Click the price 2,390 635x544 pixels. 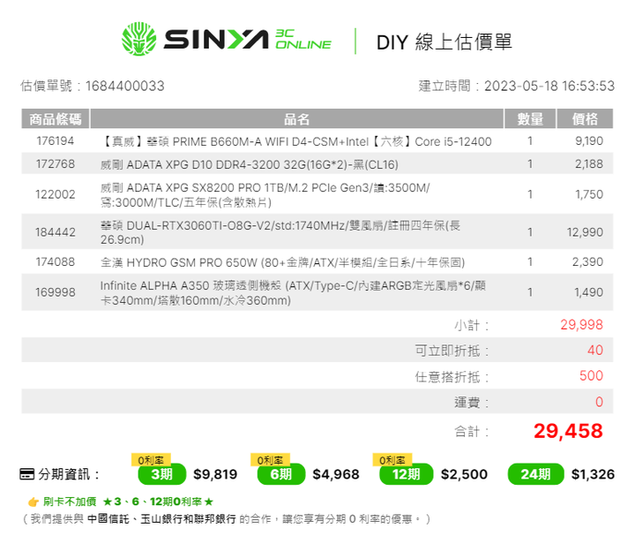[x=587, y=262]
